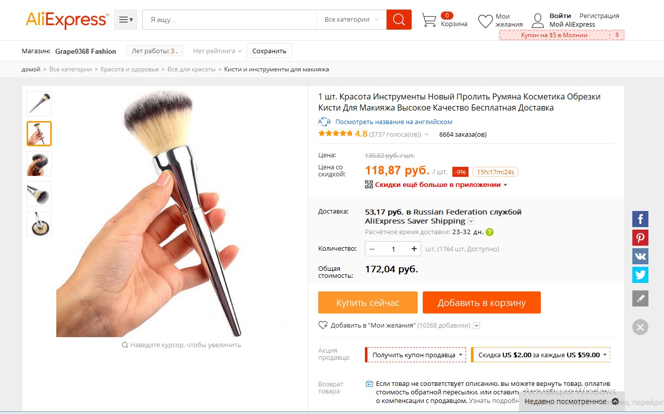Image resolution: width=664 pixels, height=414 pixels.
Task: Share the product on VK
Action: [640, 256]
